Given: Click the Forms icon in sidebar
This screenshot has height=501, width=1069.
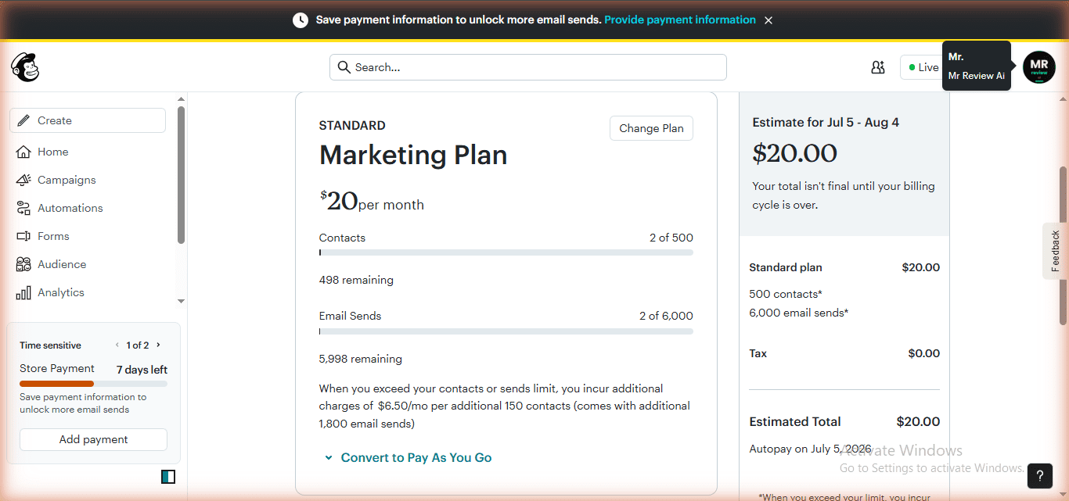Looking at the screenshot, I should click(x=23, y=236).
